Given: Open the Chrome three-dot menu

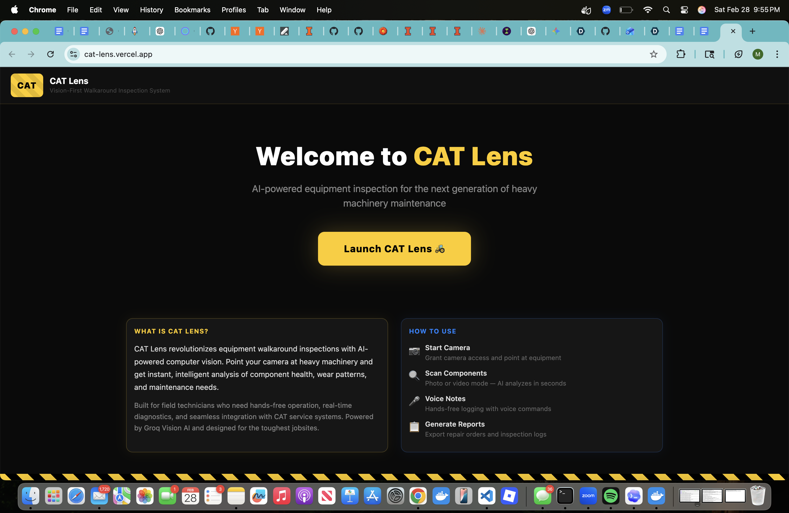Looking at the screenshot, I should coord(777,54).
